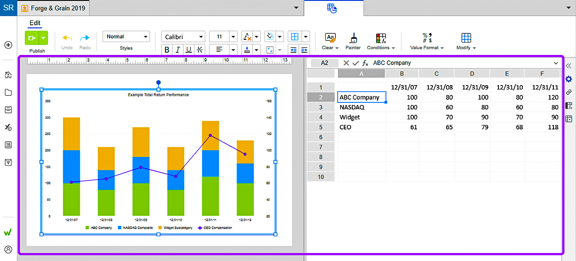Viewport: 576px width, 261px height.
Task: Click the plus icon in left sidebar
Action: [x=8, y=45]
